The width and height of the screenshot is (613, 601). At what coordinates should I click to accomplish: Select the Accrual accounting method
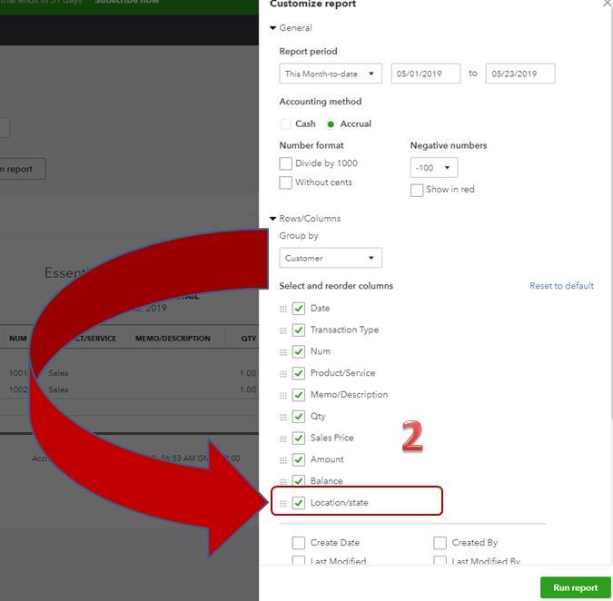331,124
